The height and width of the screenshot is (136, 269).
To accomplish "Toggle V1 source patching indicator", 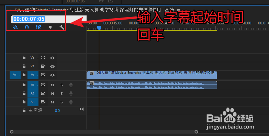I will (15, 75).
